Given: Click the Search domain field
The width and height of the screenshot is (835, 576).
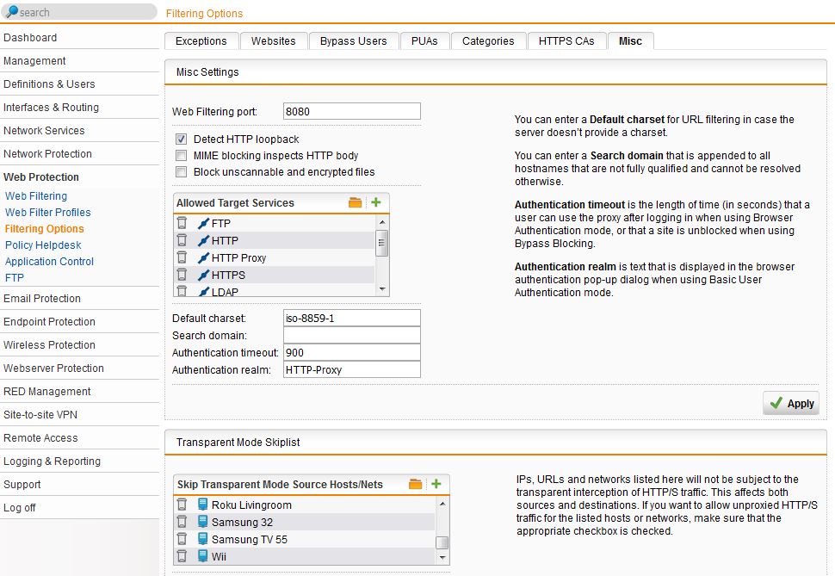Looking at the screenshot, I should [352, 335].
